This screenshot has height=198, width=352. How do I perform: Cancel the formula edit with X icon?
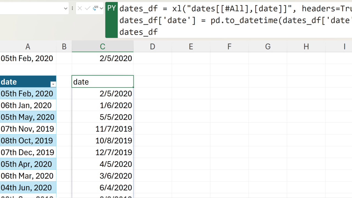point(80,9)
